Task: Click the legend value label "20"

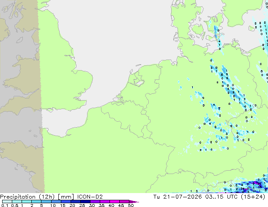Action: tap(72, 205)
